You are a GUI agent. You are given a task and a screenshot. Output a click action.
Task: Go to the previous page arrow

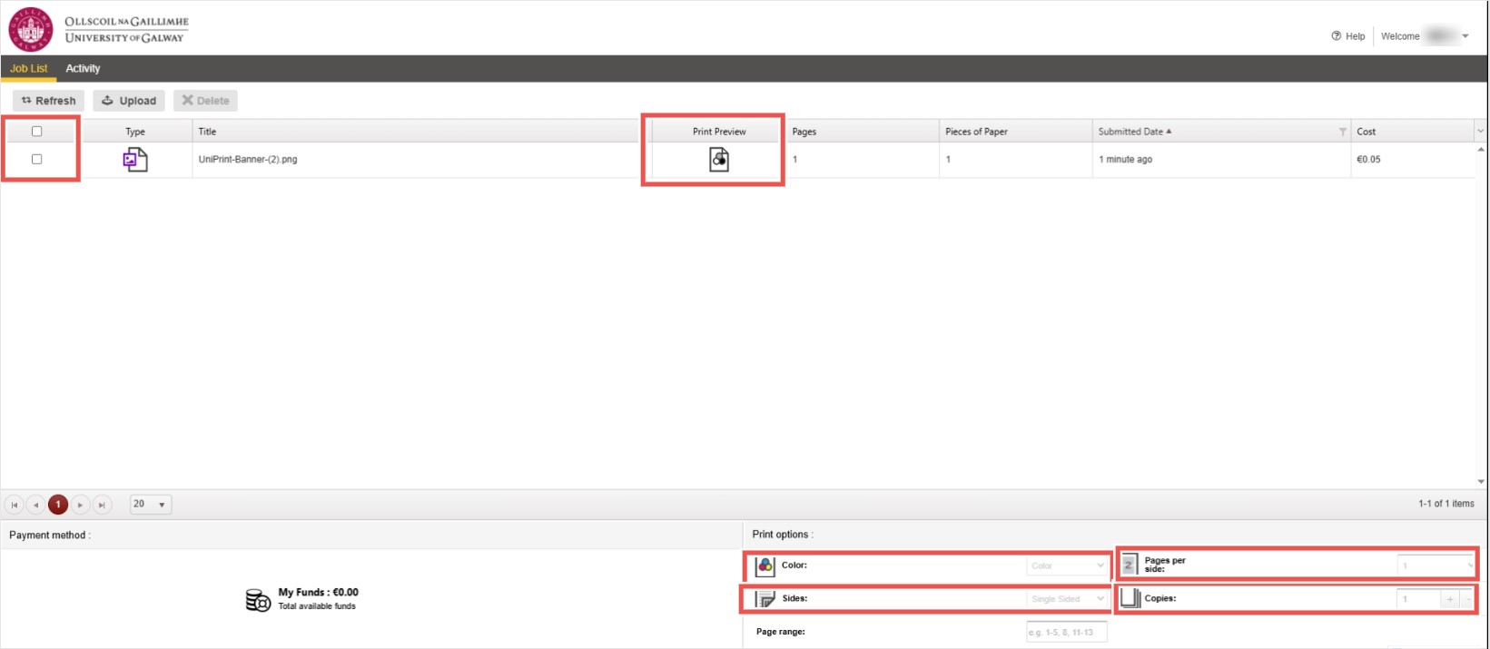coord(36,505)
